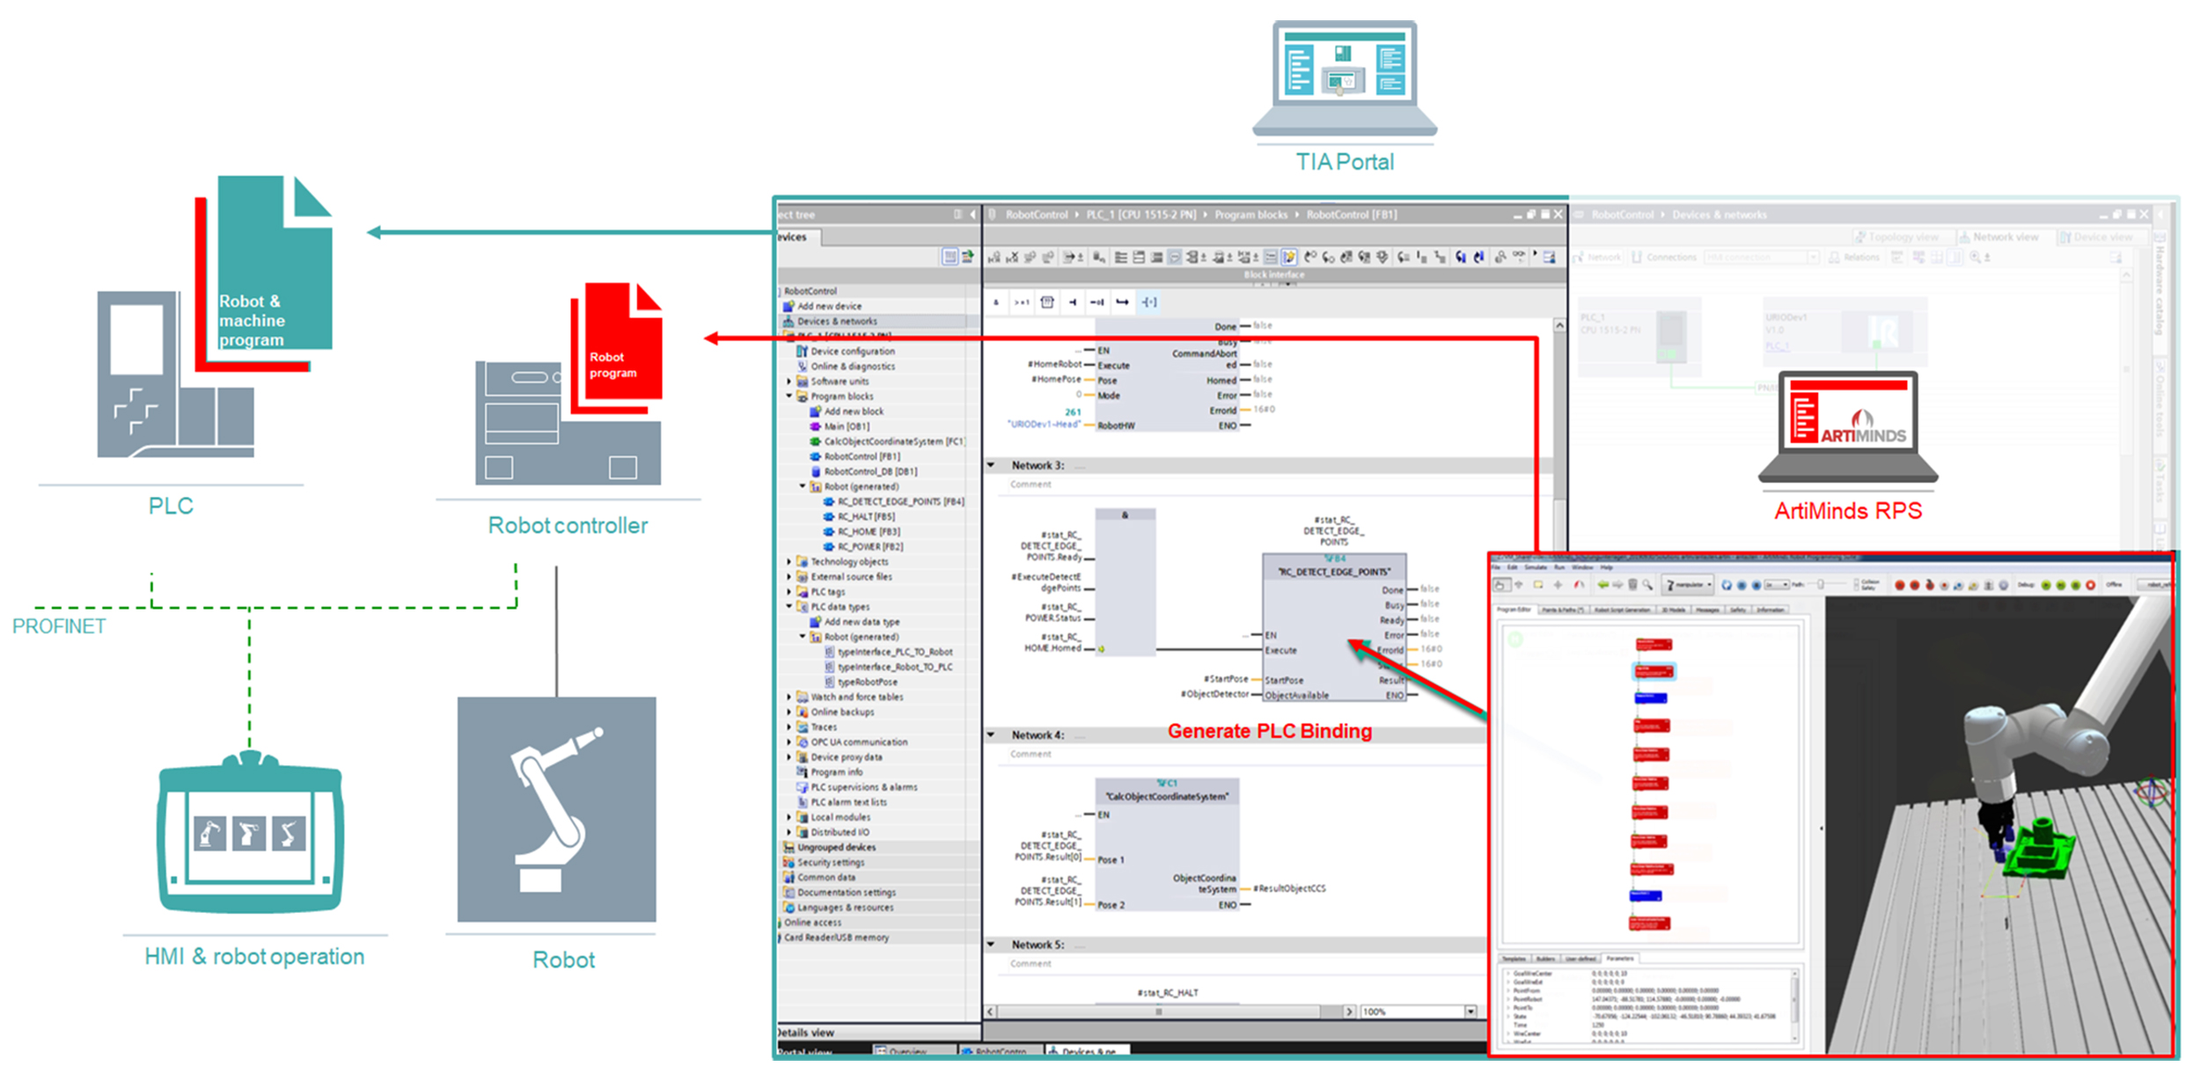The height and width of the screenshot is (1081, 2200).
Task: Click the Robot arm icon
Action: (x=556, y=809)
